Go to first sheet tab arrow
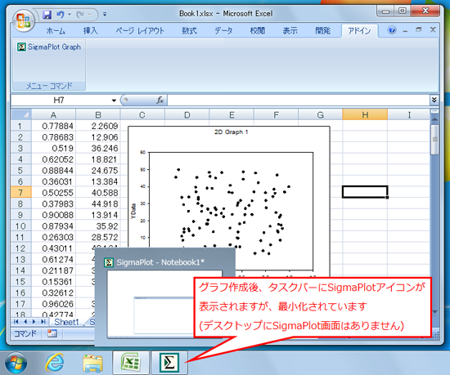Screen dimensions: 450x375 click(x=16, y=321)
